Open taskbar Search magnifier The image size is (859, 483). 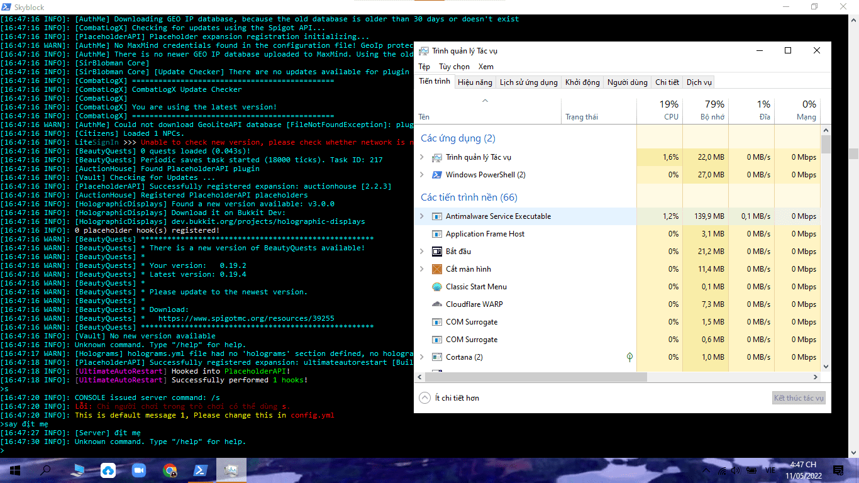pos(45,470)
